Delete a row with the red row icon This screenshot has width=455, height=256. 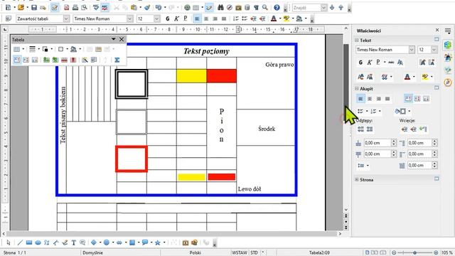coord(64,60)
